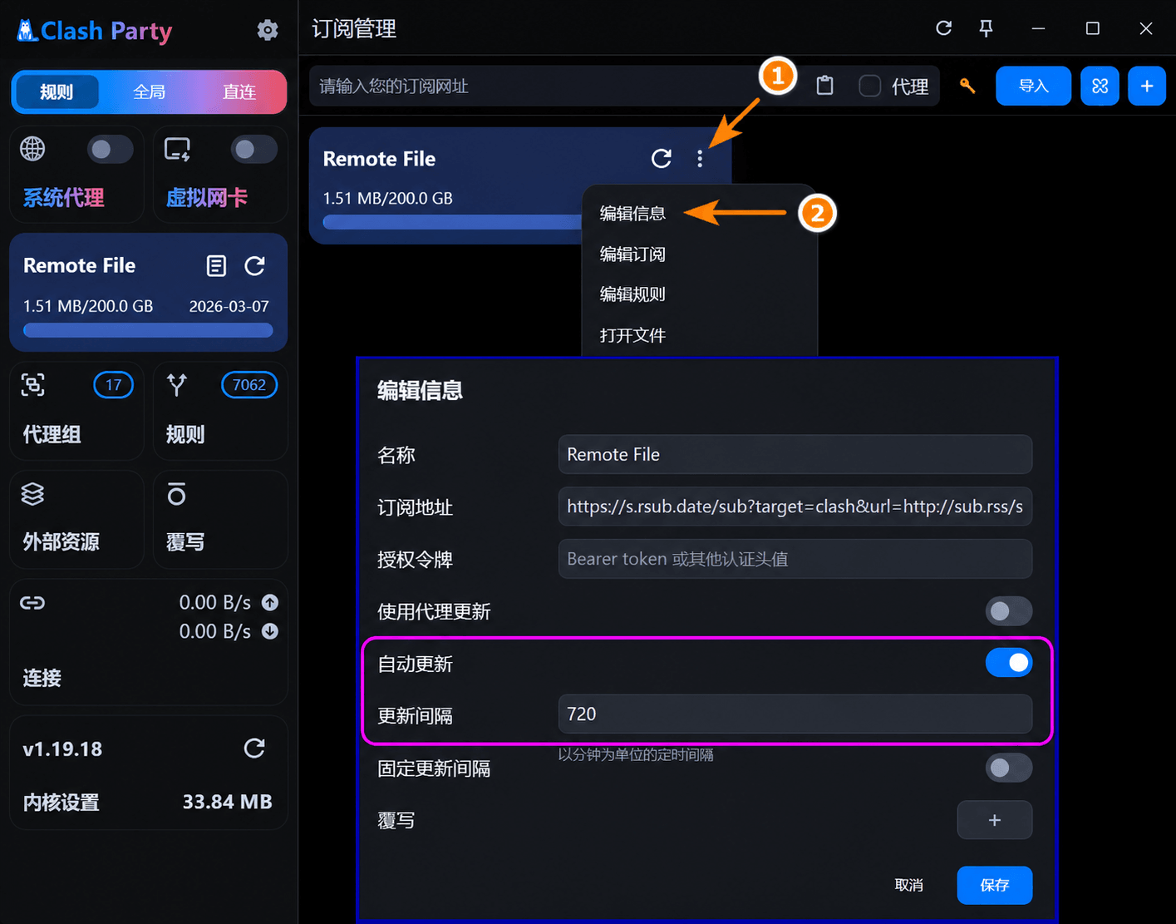Click the 导入 import button

(1033, 86)
